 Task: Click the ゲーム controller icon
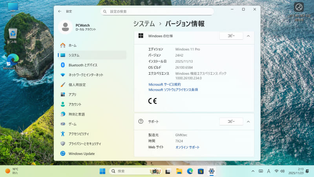point(63,124)
